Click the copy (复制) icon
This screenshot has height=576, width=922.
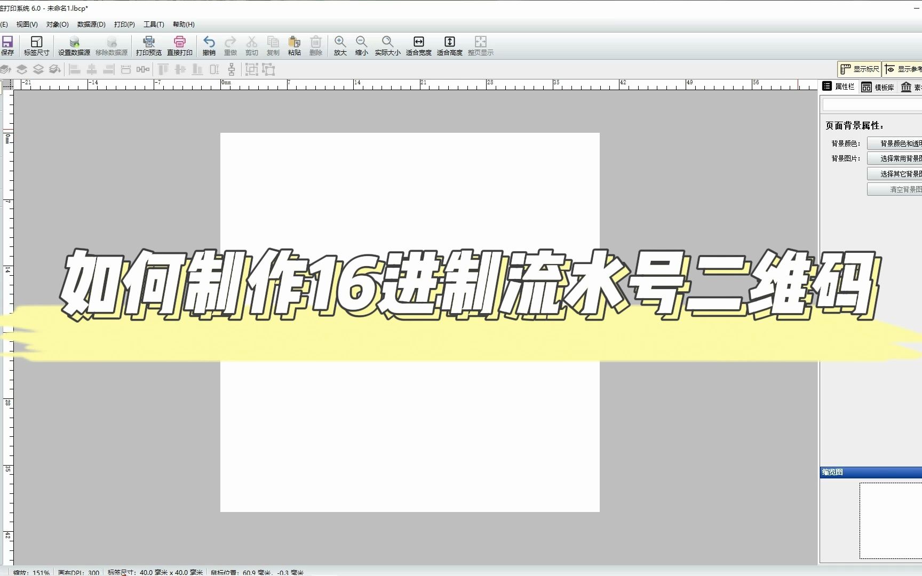(x=273, y=45)
